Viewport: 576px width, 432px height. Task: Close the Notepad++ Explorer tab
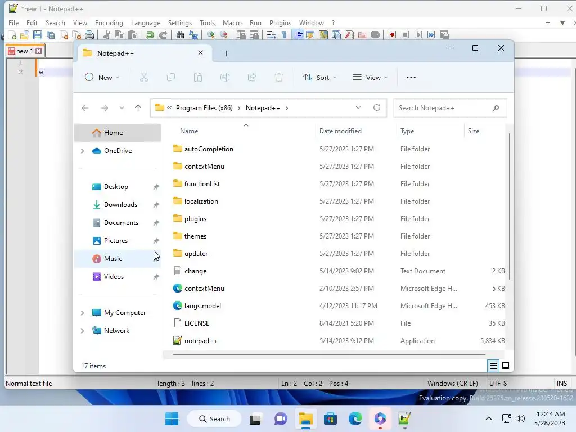pyautogui.click(x=201, y=53)
